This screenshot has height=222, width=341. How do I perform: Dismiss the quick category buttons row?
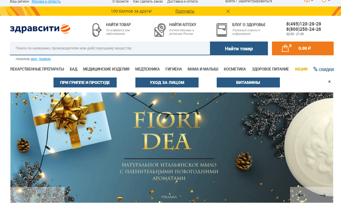329,82
